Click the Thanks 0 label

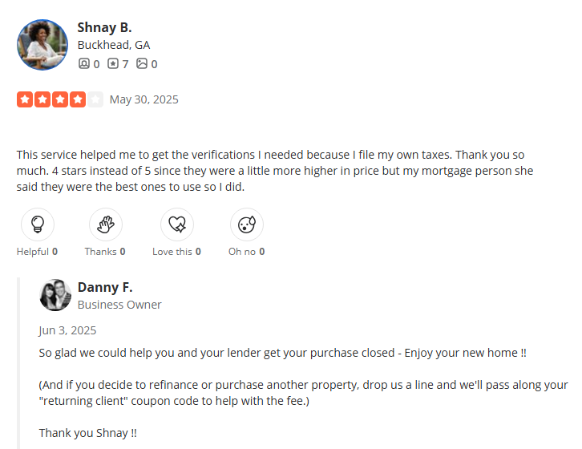coord(105,252)
